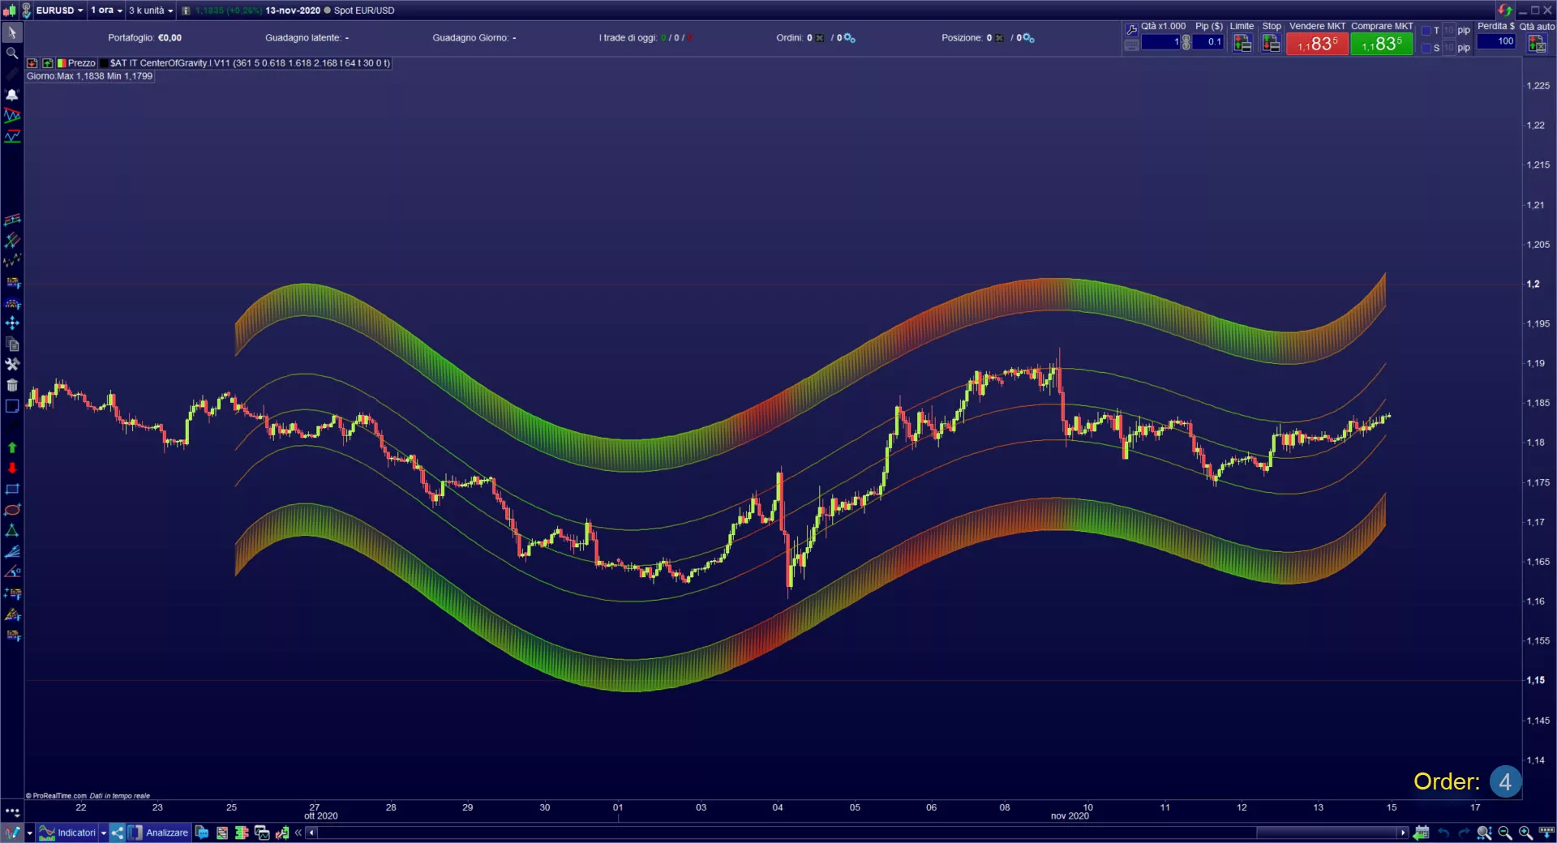Open the Indicatori menu
1557x843 pixels.
pos(76,832)
